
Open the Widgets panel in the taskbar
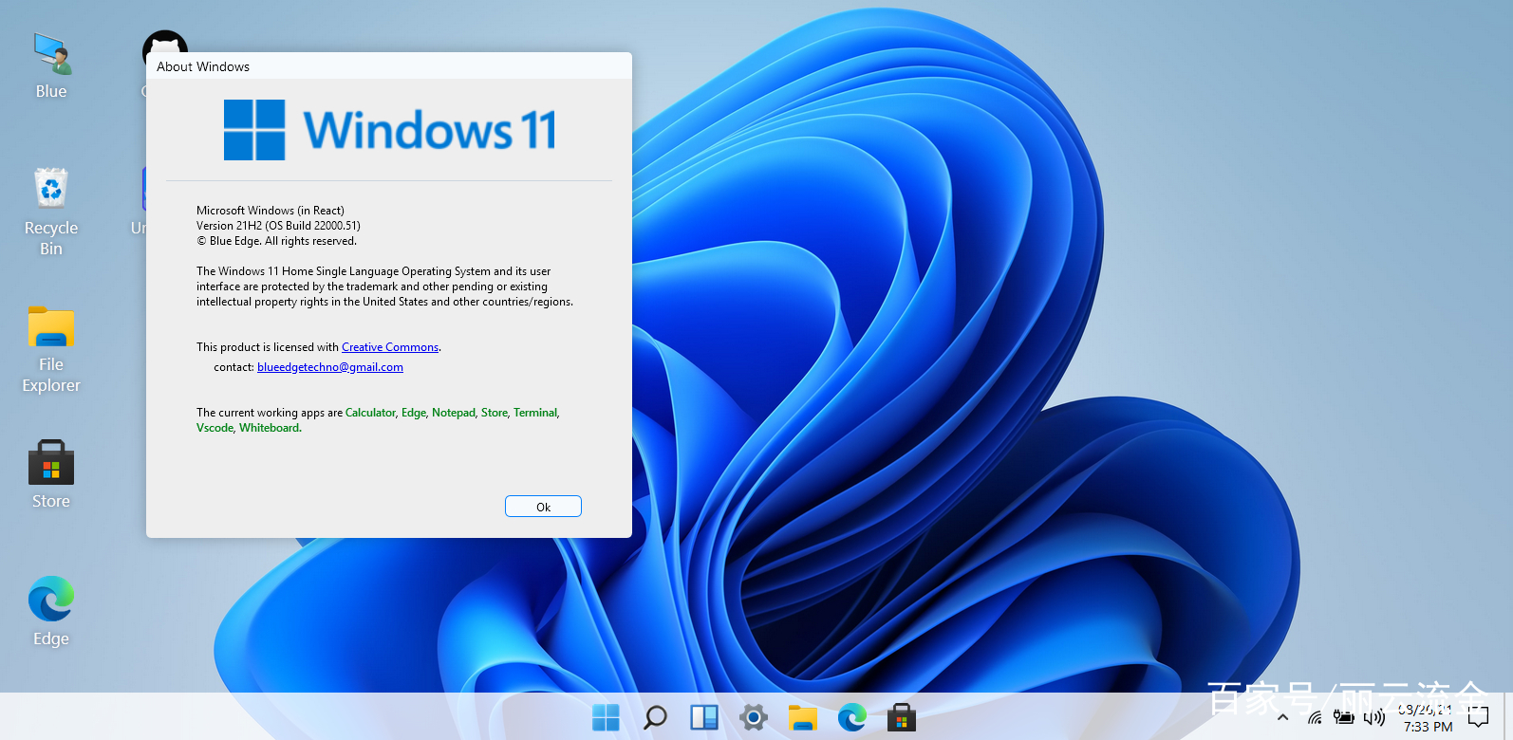704,718
